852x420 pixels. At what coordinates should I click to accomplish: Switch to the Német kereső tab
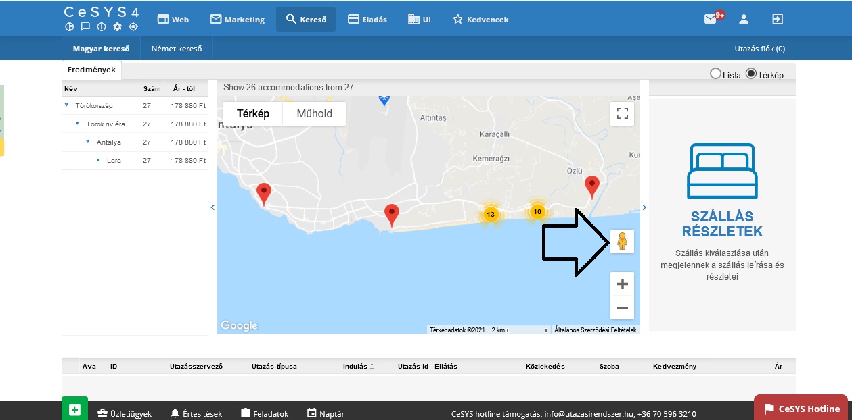[x=176, y=49]
